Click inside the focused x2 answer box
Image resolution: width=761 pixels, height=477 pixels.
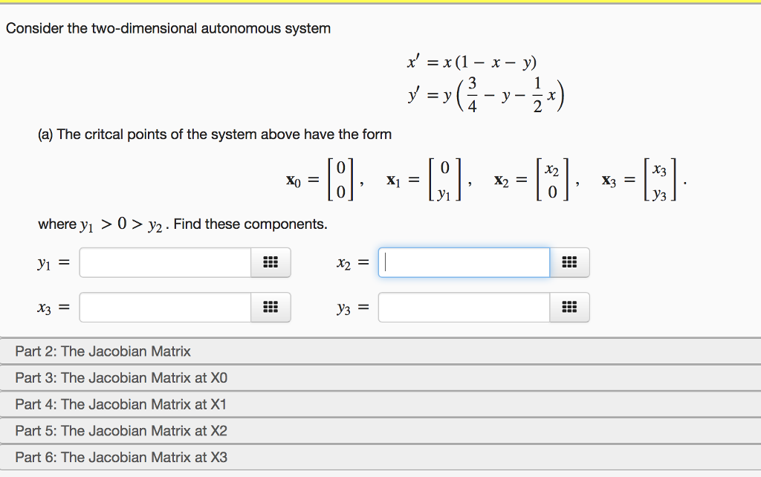tap(461, 262)
